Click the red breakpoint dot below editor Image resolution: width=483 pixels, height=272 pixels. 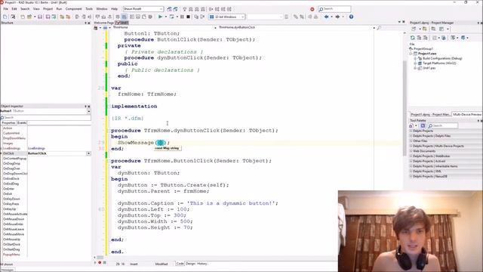100,263
